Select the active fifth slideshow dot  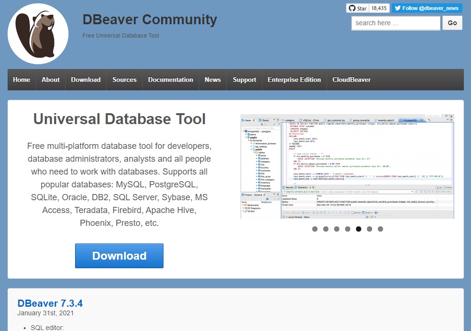pos(359,229)
